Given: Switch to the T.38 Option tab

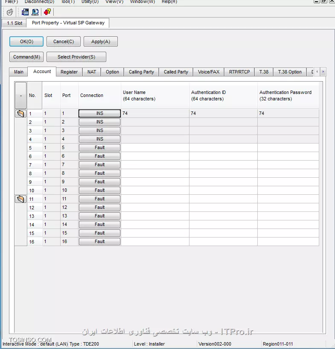Looking at the screenshot, I should (x=290, y=72).
